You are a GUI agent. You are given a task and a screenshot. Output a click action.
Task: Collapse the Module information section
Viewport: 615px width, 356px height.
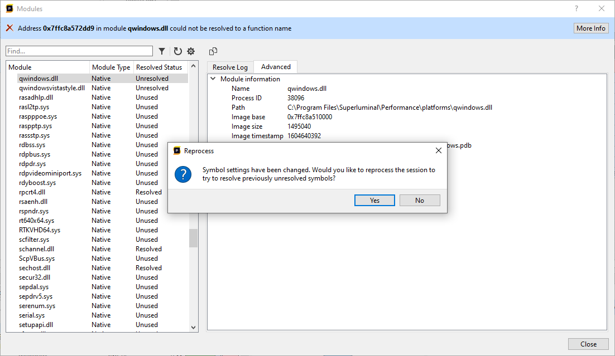click(x=213, y=79)
